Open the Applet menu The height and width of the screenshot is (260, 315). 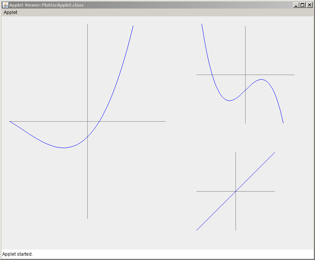(x=10, y=12)
